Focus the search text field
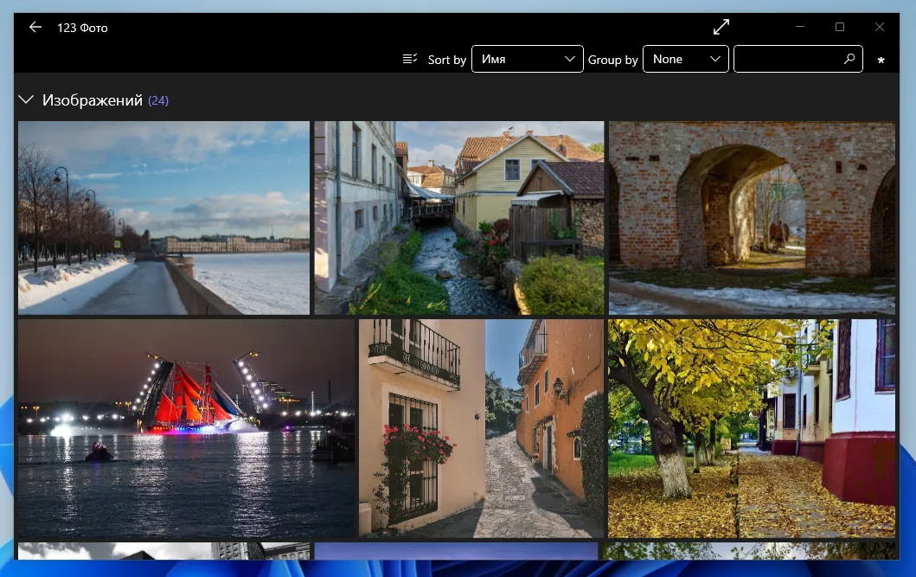916x577 pixels. pyautogui.click(x=787, y=59)
